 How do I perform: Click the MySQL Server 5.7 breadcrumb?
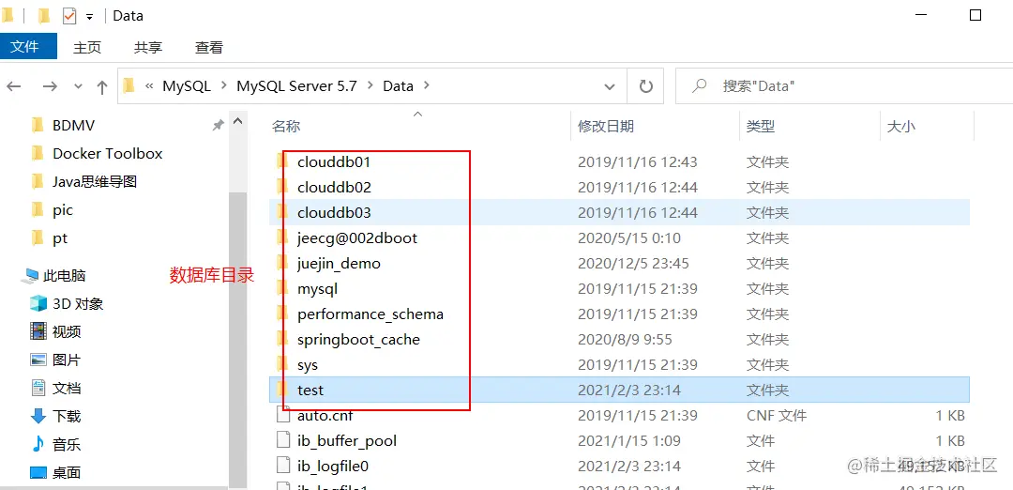pyautogui.click(x=296, y=85)
